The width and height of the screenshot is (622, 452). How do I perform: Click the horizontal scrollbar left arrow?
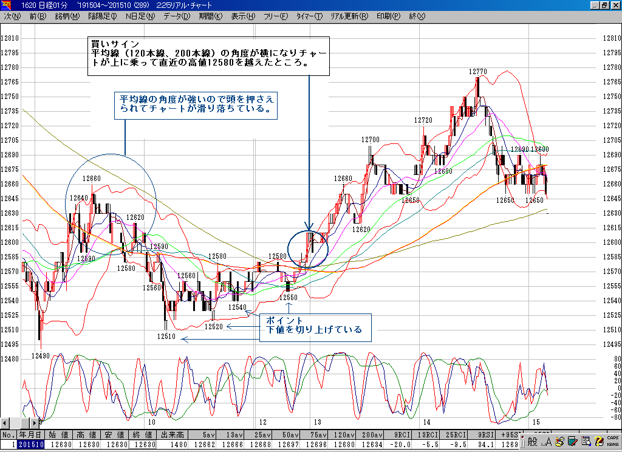5,423
